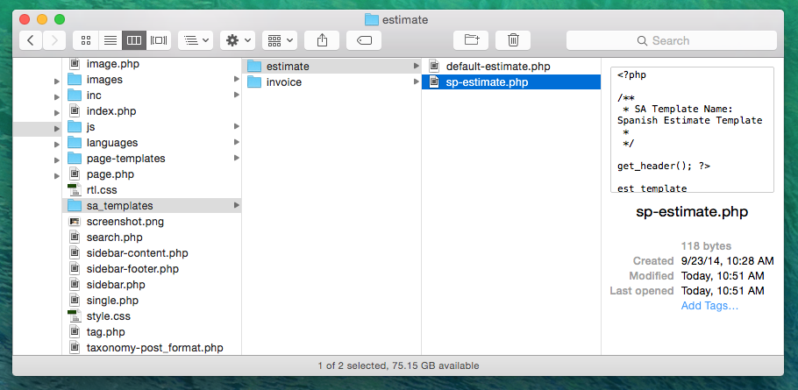Select the invoice folder
798x390 pixels.
click(x=331, y=82)
